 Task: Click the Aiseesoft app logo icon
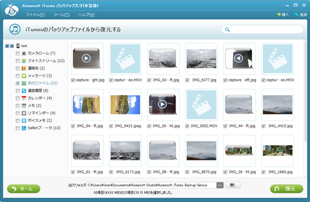(x=12, y=10)
